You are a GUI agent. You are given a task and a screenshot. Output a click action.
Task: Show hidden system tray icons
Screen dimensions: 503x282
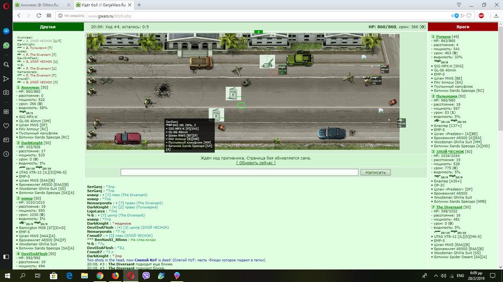[435, 276]
